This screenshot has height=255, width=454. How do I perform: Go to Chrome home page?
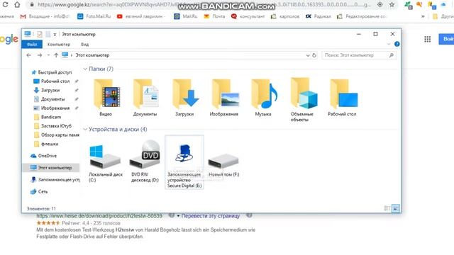(17, 5)
